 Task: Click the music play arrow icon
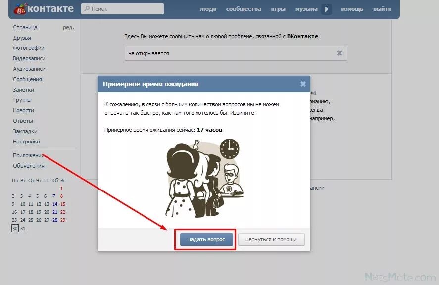[x=327, y=9]
